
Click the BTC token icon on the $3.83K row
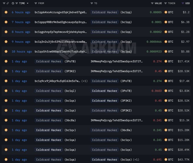tap(166, 91)
